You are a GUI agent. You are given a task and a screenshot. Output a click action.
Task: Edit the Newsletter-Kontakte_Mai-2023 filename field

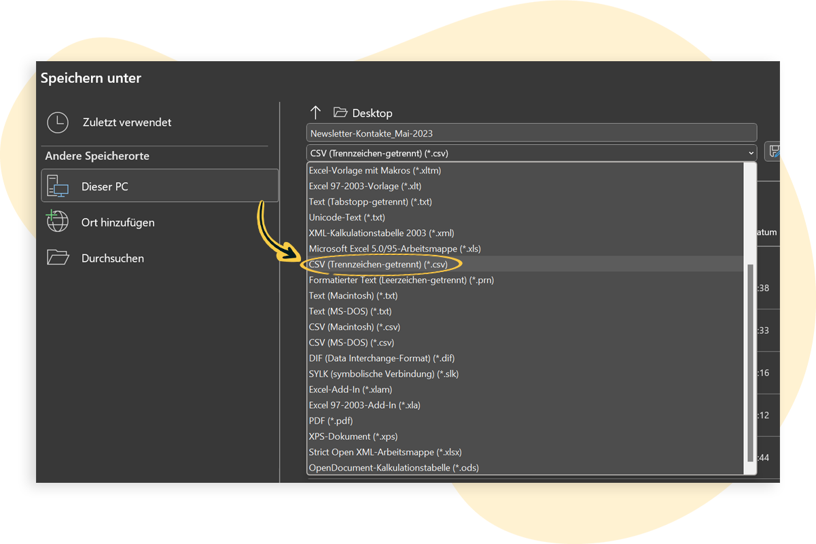(531, 133)
